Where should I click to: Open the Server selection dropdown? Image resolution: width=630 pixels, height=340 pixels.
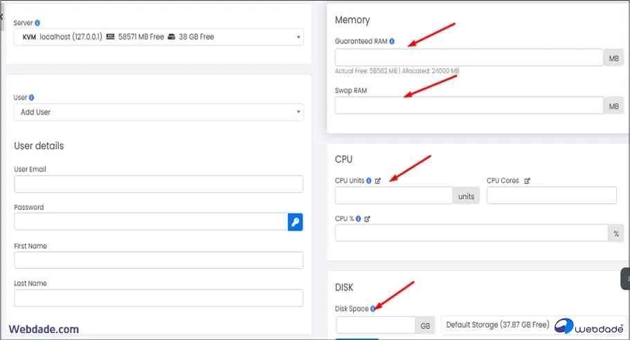[159, 37]
